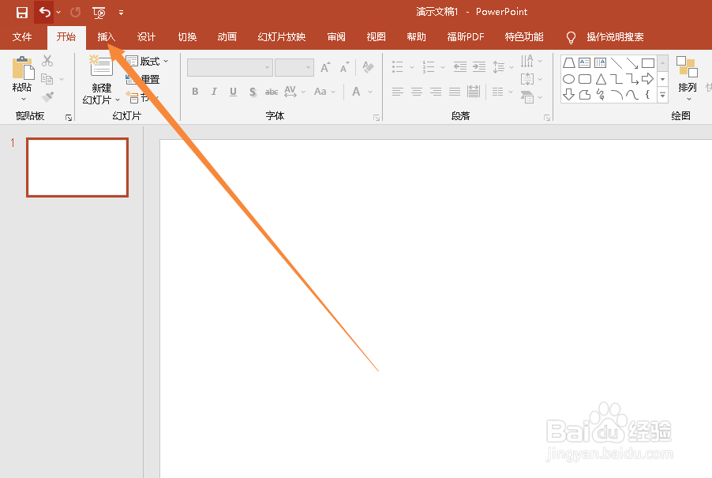Click the Save icon in quick access toolbar

tap(22, 13)
